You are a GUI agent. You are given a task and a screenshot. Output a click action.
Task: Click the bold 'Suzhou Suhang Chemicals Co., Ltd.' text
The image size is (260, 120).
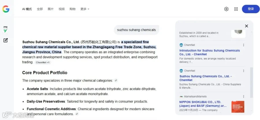(51, 42)
